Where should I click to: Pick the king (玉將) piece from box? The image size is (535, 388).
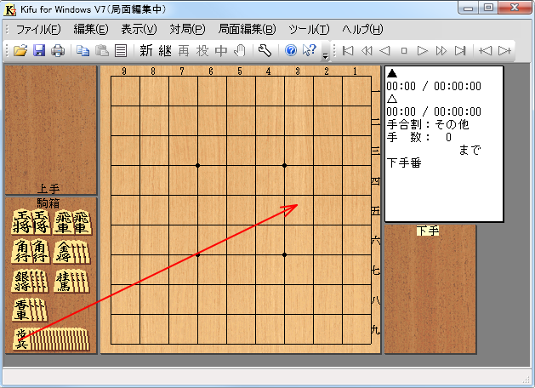click(31, 222)
